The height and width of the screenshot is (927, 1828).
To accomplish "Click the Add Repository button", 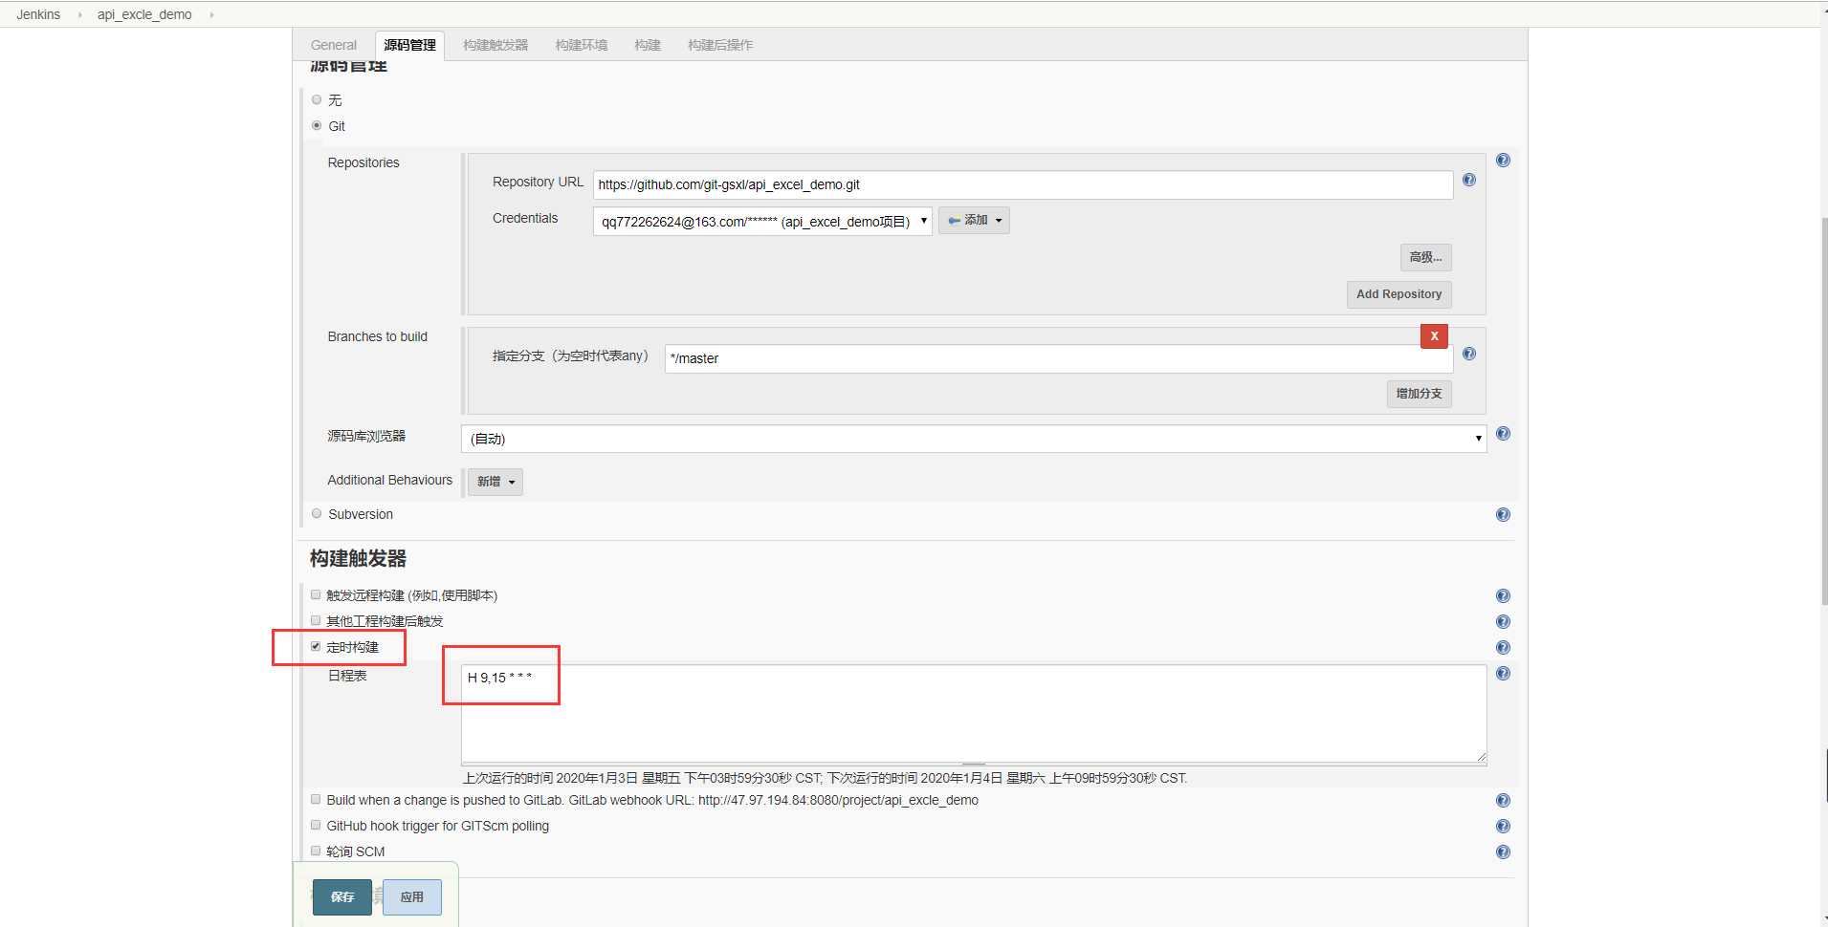I will [1399, 294].
